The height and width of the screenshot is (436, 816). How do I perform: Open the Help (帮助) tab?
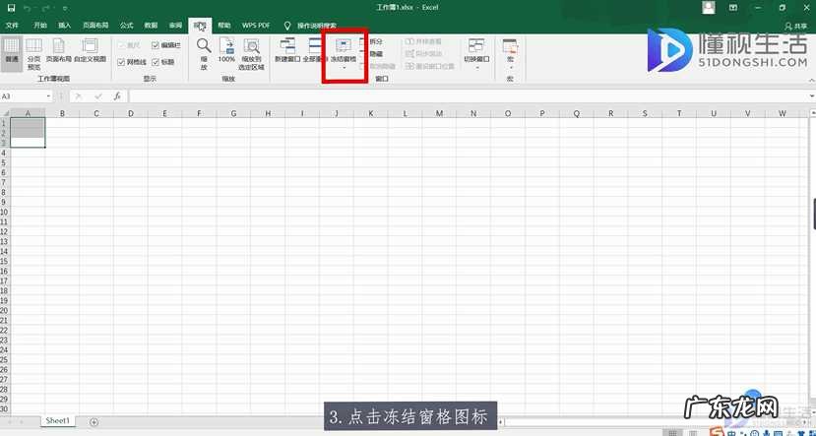224,25
